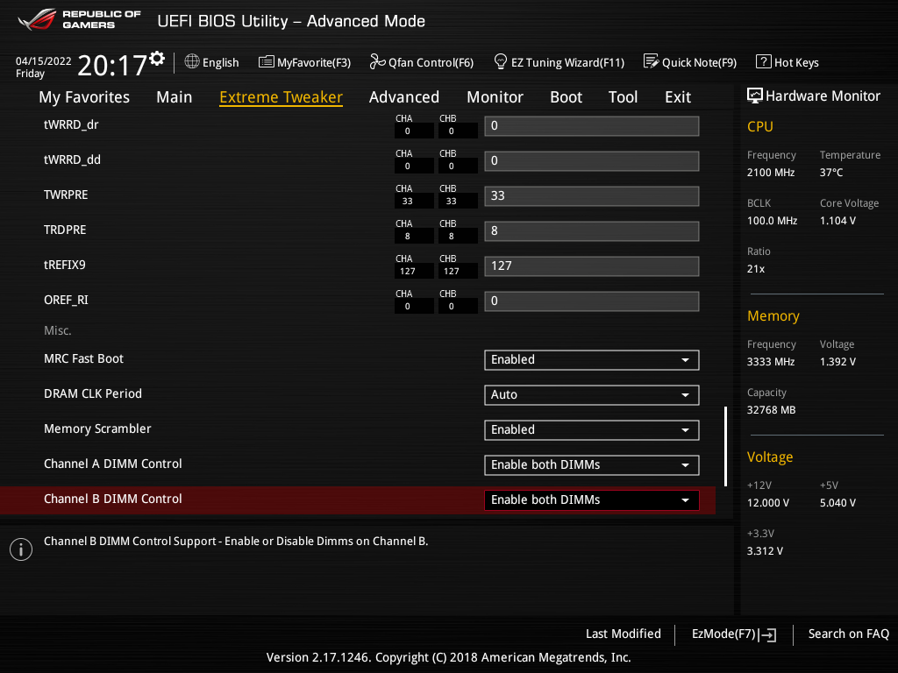Switch to the Main tab
The image size is (898, 673).
[x=175, y=97]
